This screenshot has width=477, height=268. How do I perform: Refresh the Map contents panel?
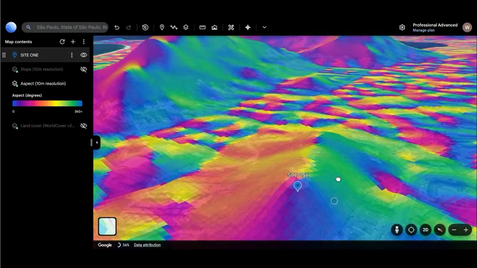62,42
